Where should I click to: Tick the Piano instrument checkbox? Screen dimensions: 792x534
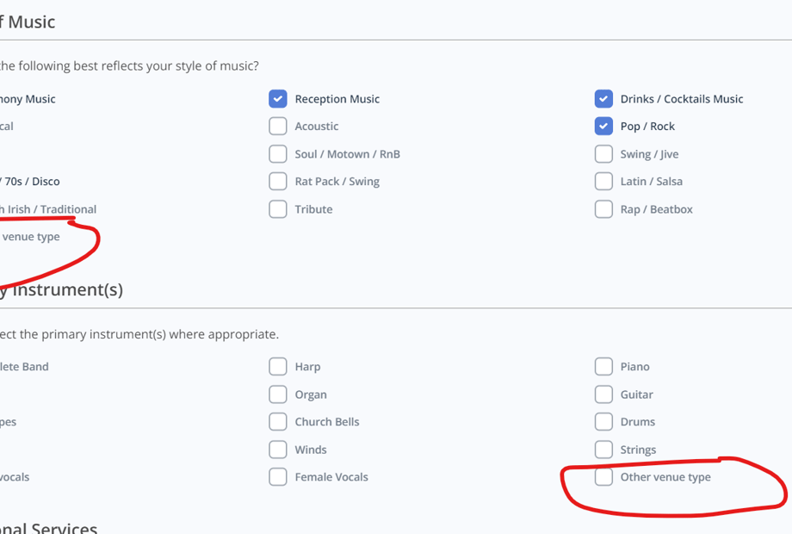[x=603, y=367]
